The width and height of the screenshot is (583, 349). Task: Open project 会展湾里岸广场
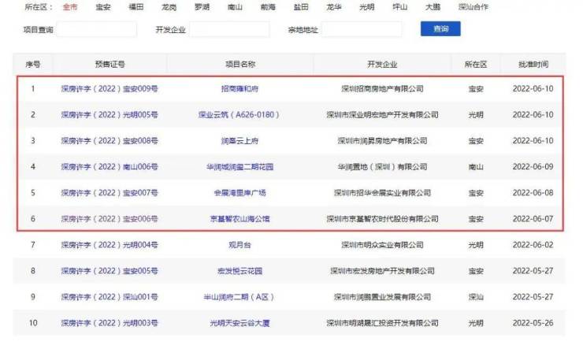240,193
